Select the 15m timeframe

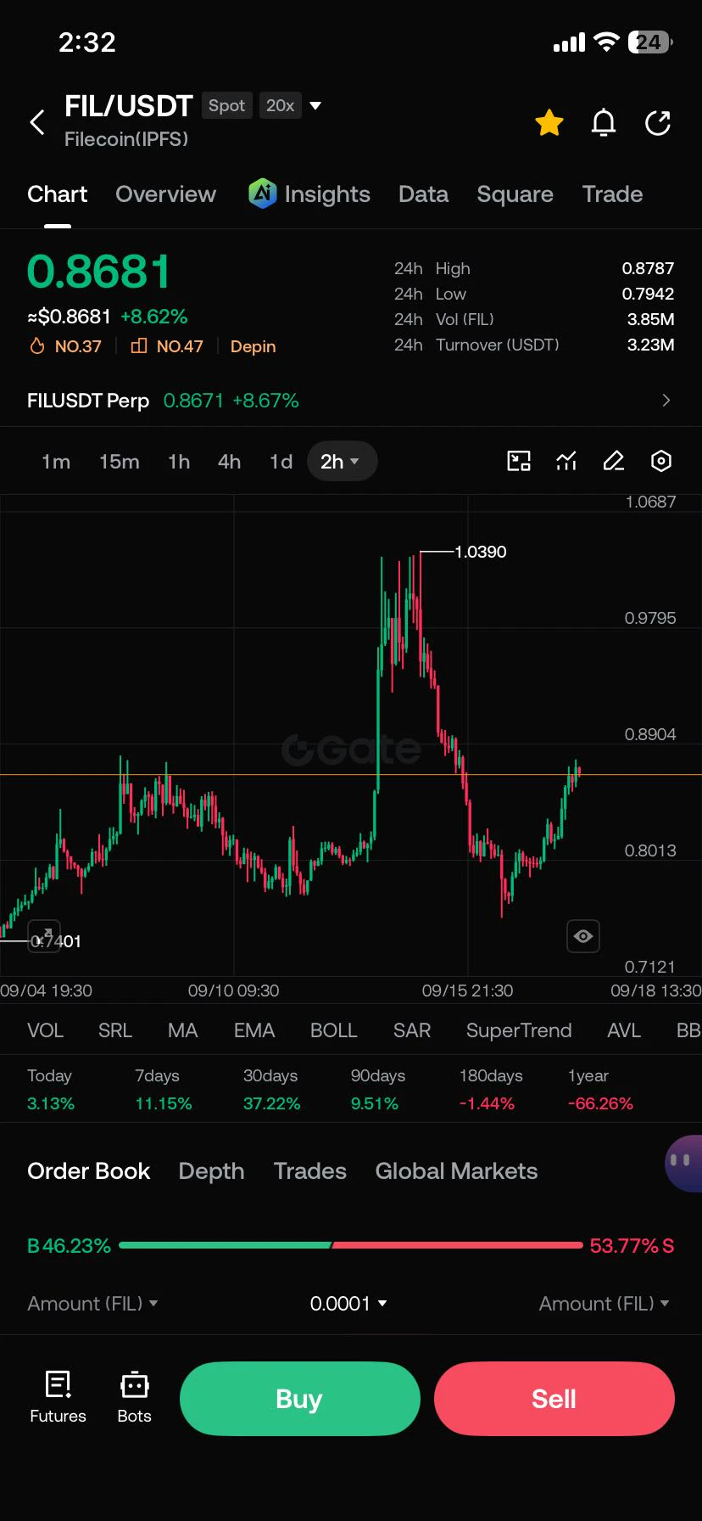pos(119,461)
